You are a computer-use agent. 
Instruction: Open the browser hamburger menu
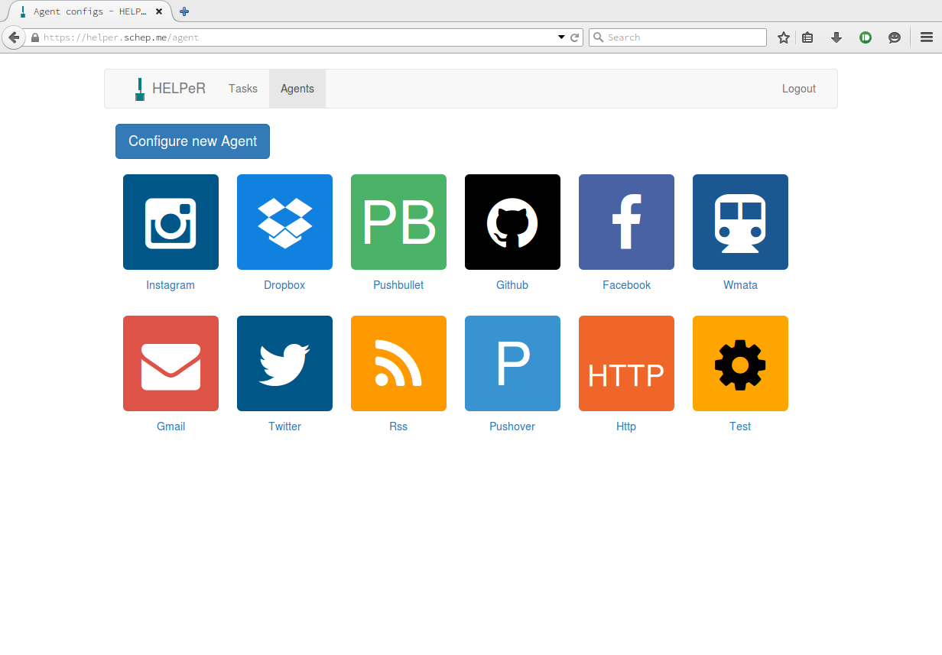tap(927, 37)
